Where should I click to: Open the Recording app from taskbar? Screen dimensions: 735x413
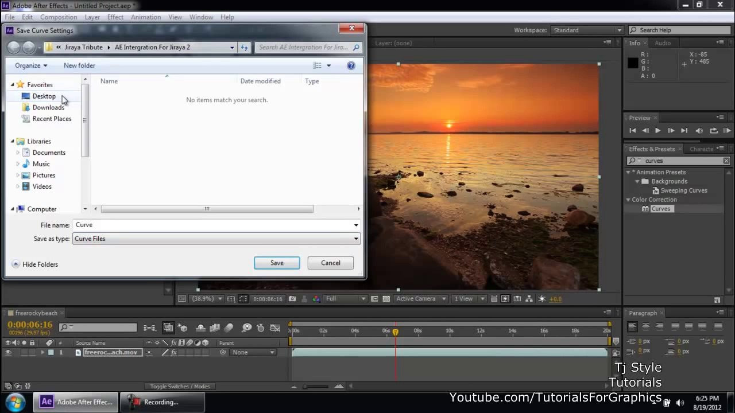[x=163, y=402]
